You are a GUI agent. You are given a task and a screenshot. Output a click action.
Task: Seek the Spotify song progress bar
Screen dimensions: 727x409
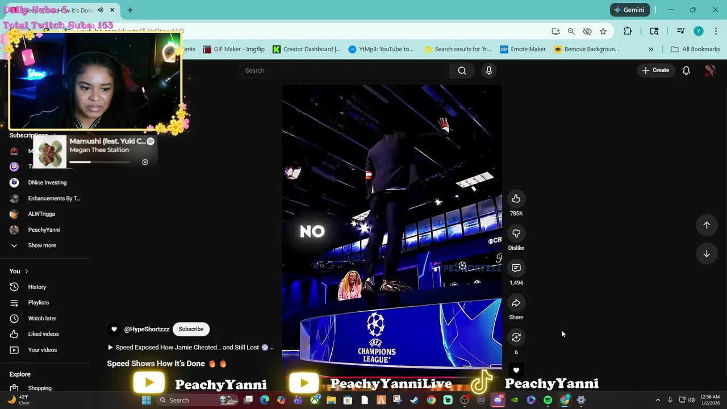tap(99, 162)
